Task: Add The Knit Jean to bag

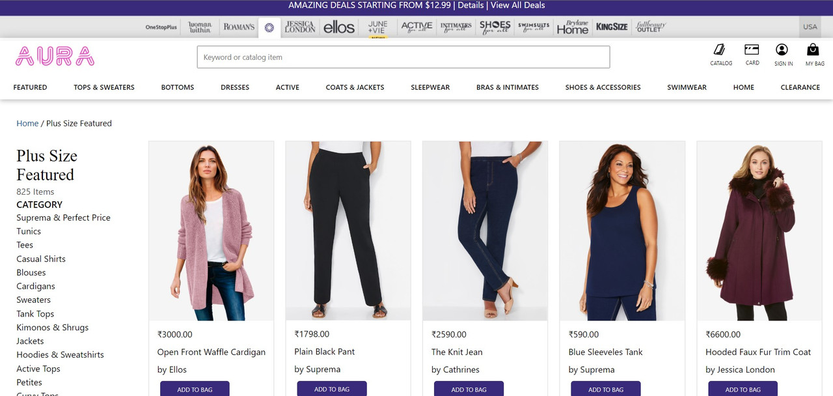Action: [x=469, y=389]
